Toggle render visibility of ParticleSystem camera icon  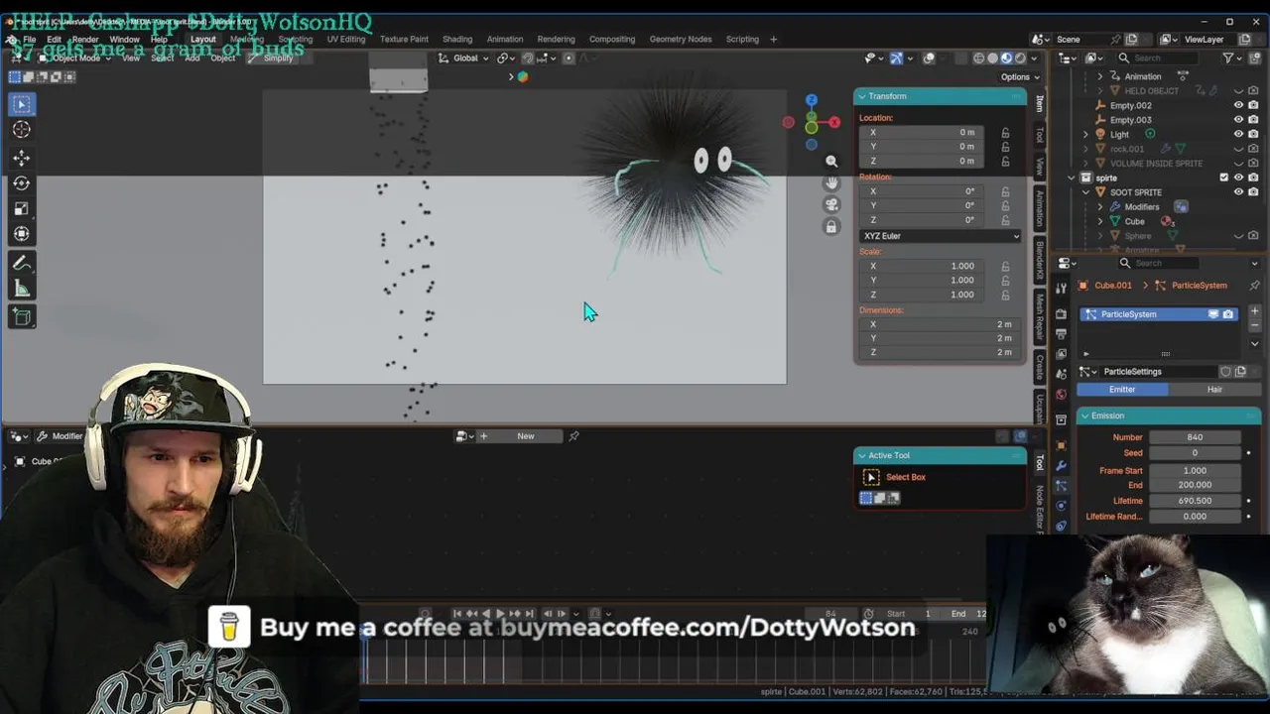pos(1228,314)
